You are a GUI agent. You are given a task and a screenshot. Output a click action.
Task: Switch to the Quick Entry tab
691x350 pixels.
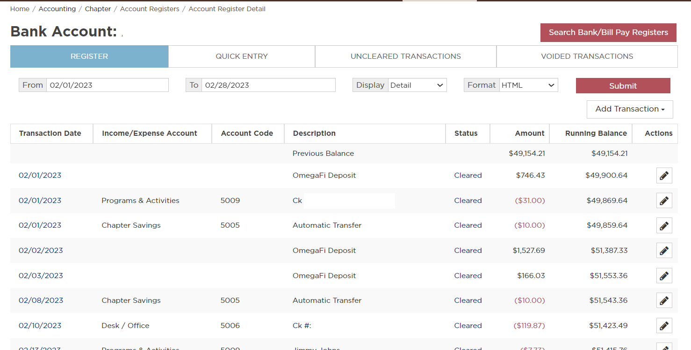point(242,56)
